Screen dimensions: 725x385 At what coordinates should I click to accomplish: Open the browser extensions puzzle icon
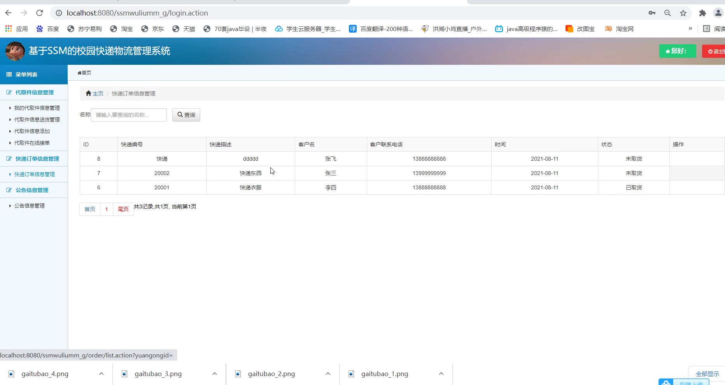click(x=702, y=13)
